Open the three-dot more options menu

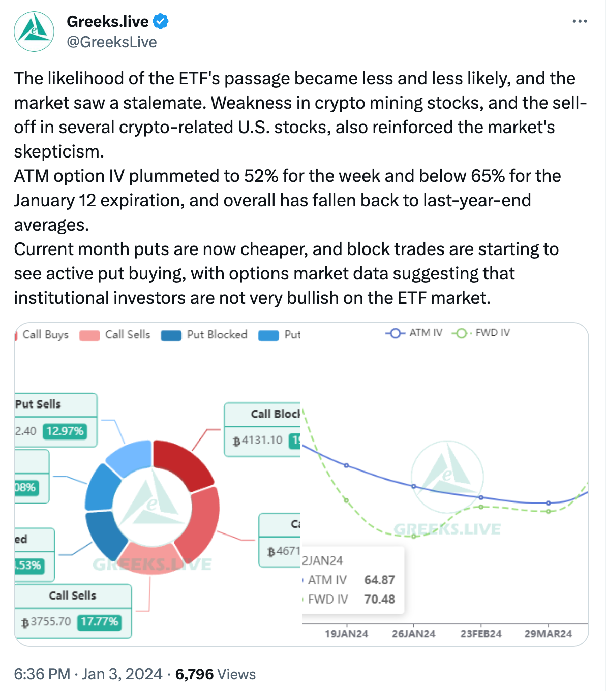click(580, 21)
